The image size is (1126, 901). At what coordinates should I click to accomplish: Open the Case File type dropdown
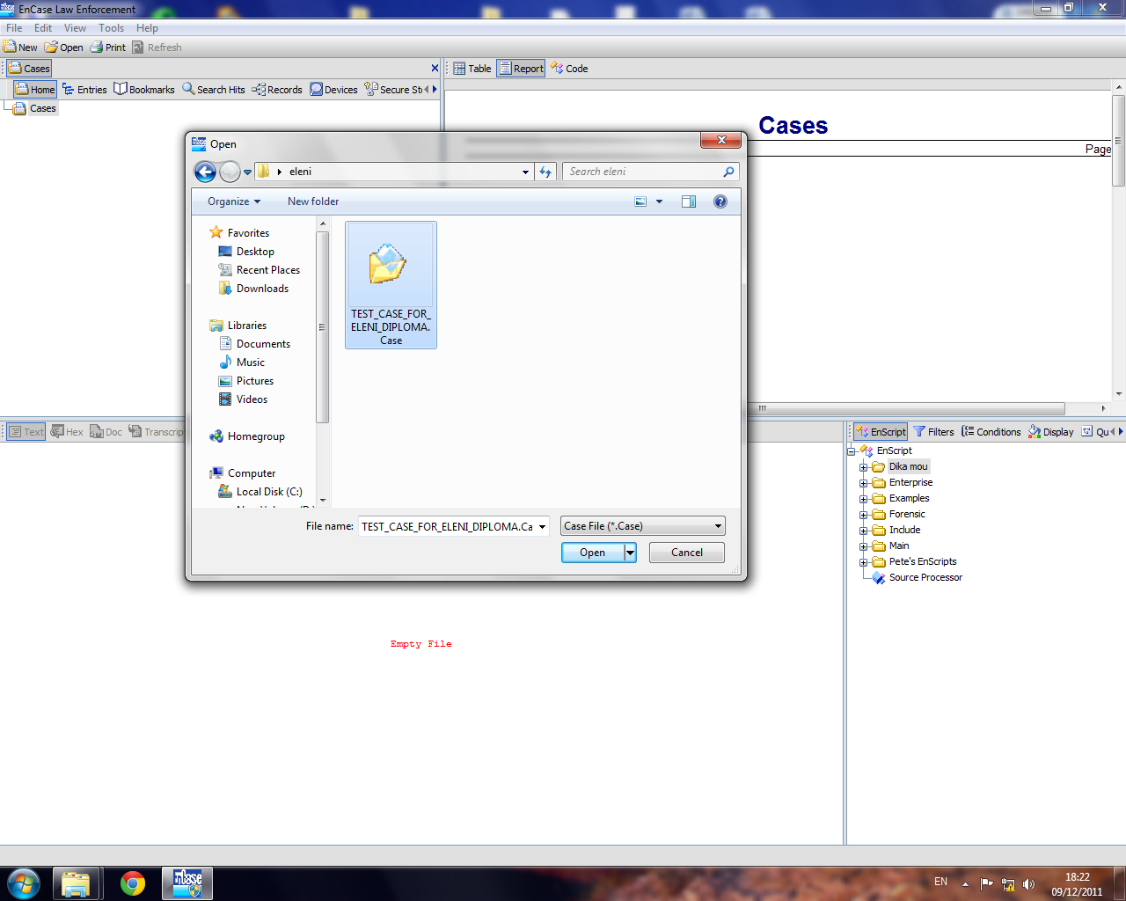point(643,526)
